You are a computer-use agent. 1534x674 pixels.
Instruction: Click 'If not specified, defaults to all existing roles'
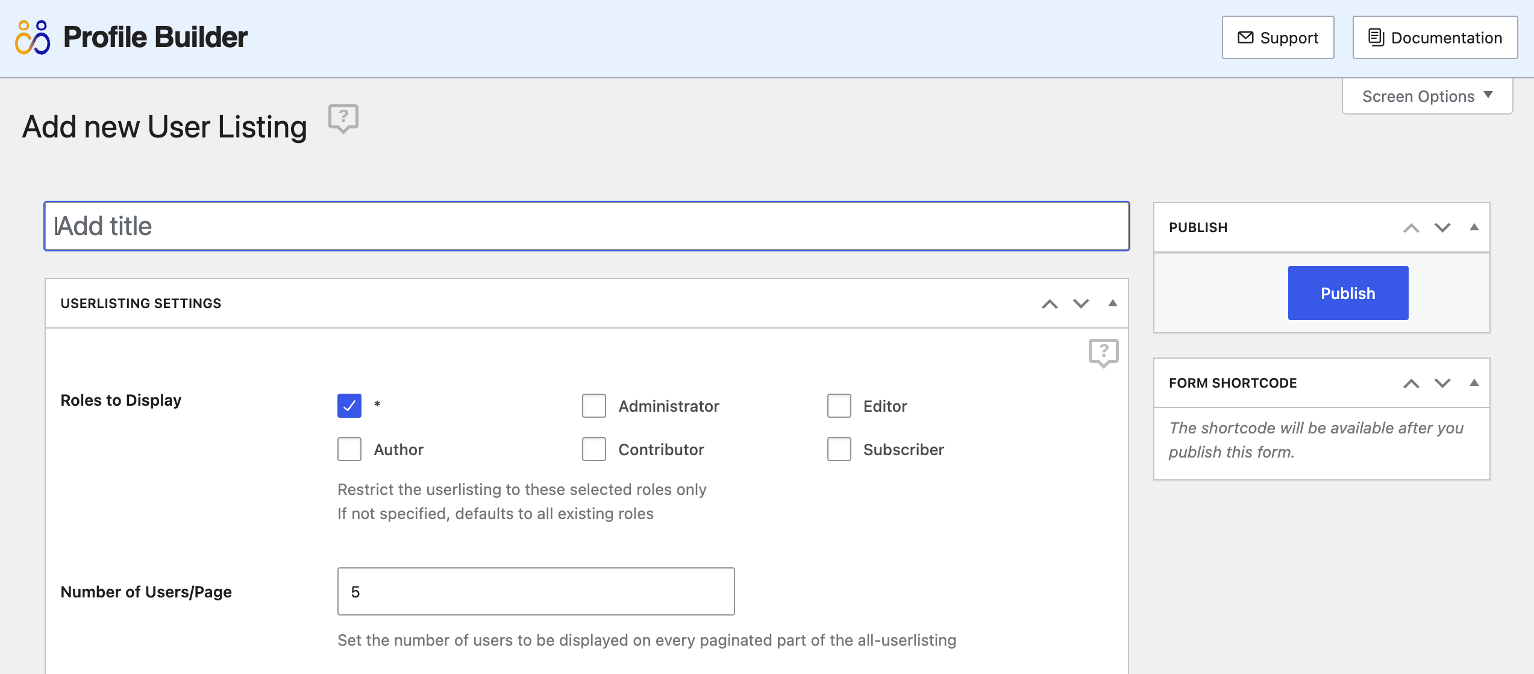pyautogui.click(x=495, y=514)
